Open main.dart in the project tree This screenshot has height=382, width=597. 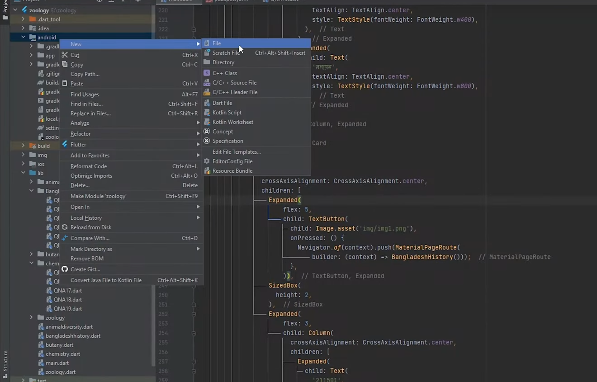point(57,363)
